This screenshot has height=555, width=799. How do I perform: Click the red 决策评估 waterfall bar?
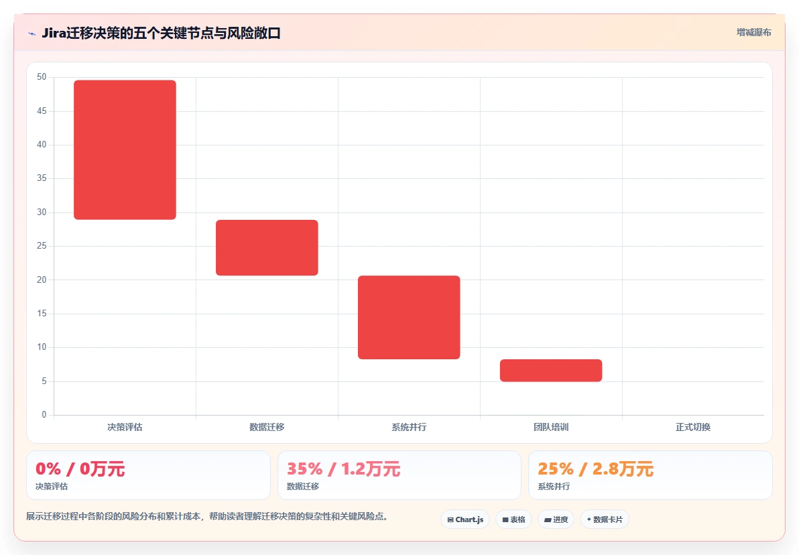coord(125,150)
